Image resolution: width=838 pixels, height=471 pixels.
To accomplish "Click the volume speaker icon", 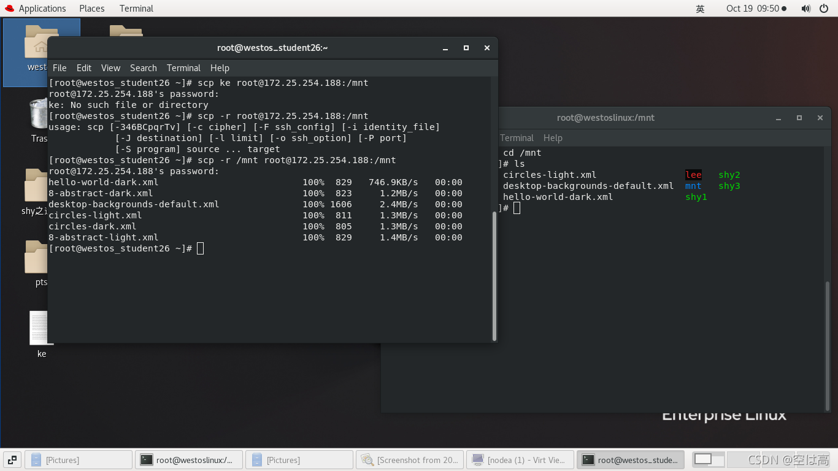I will coord(805,9).
